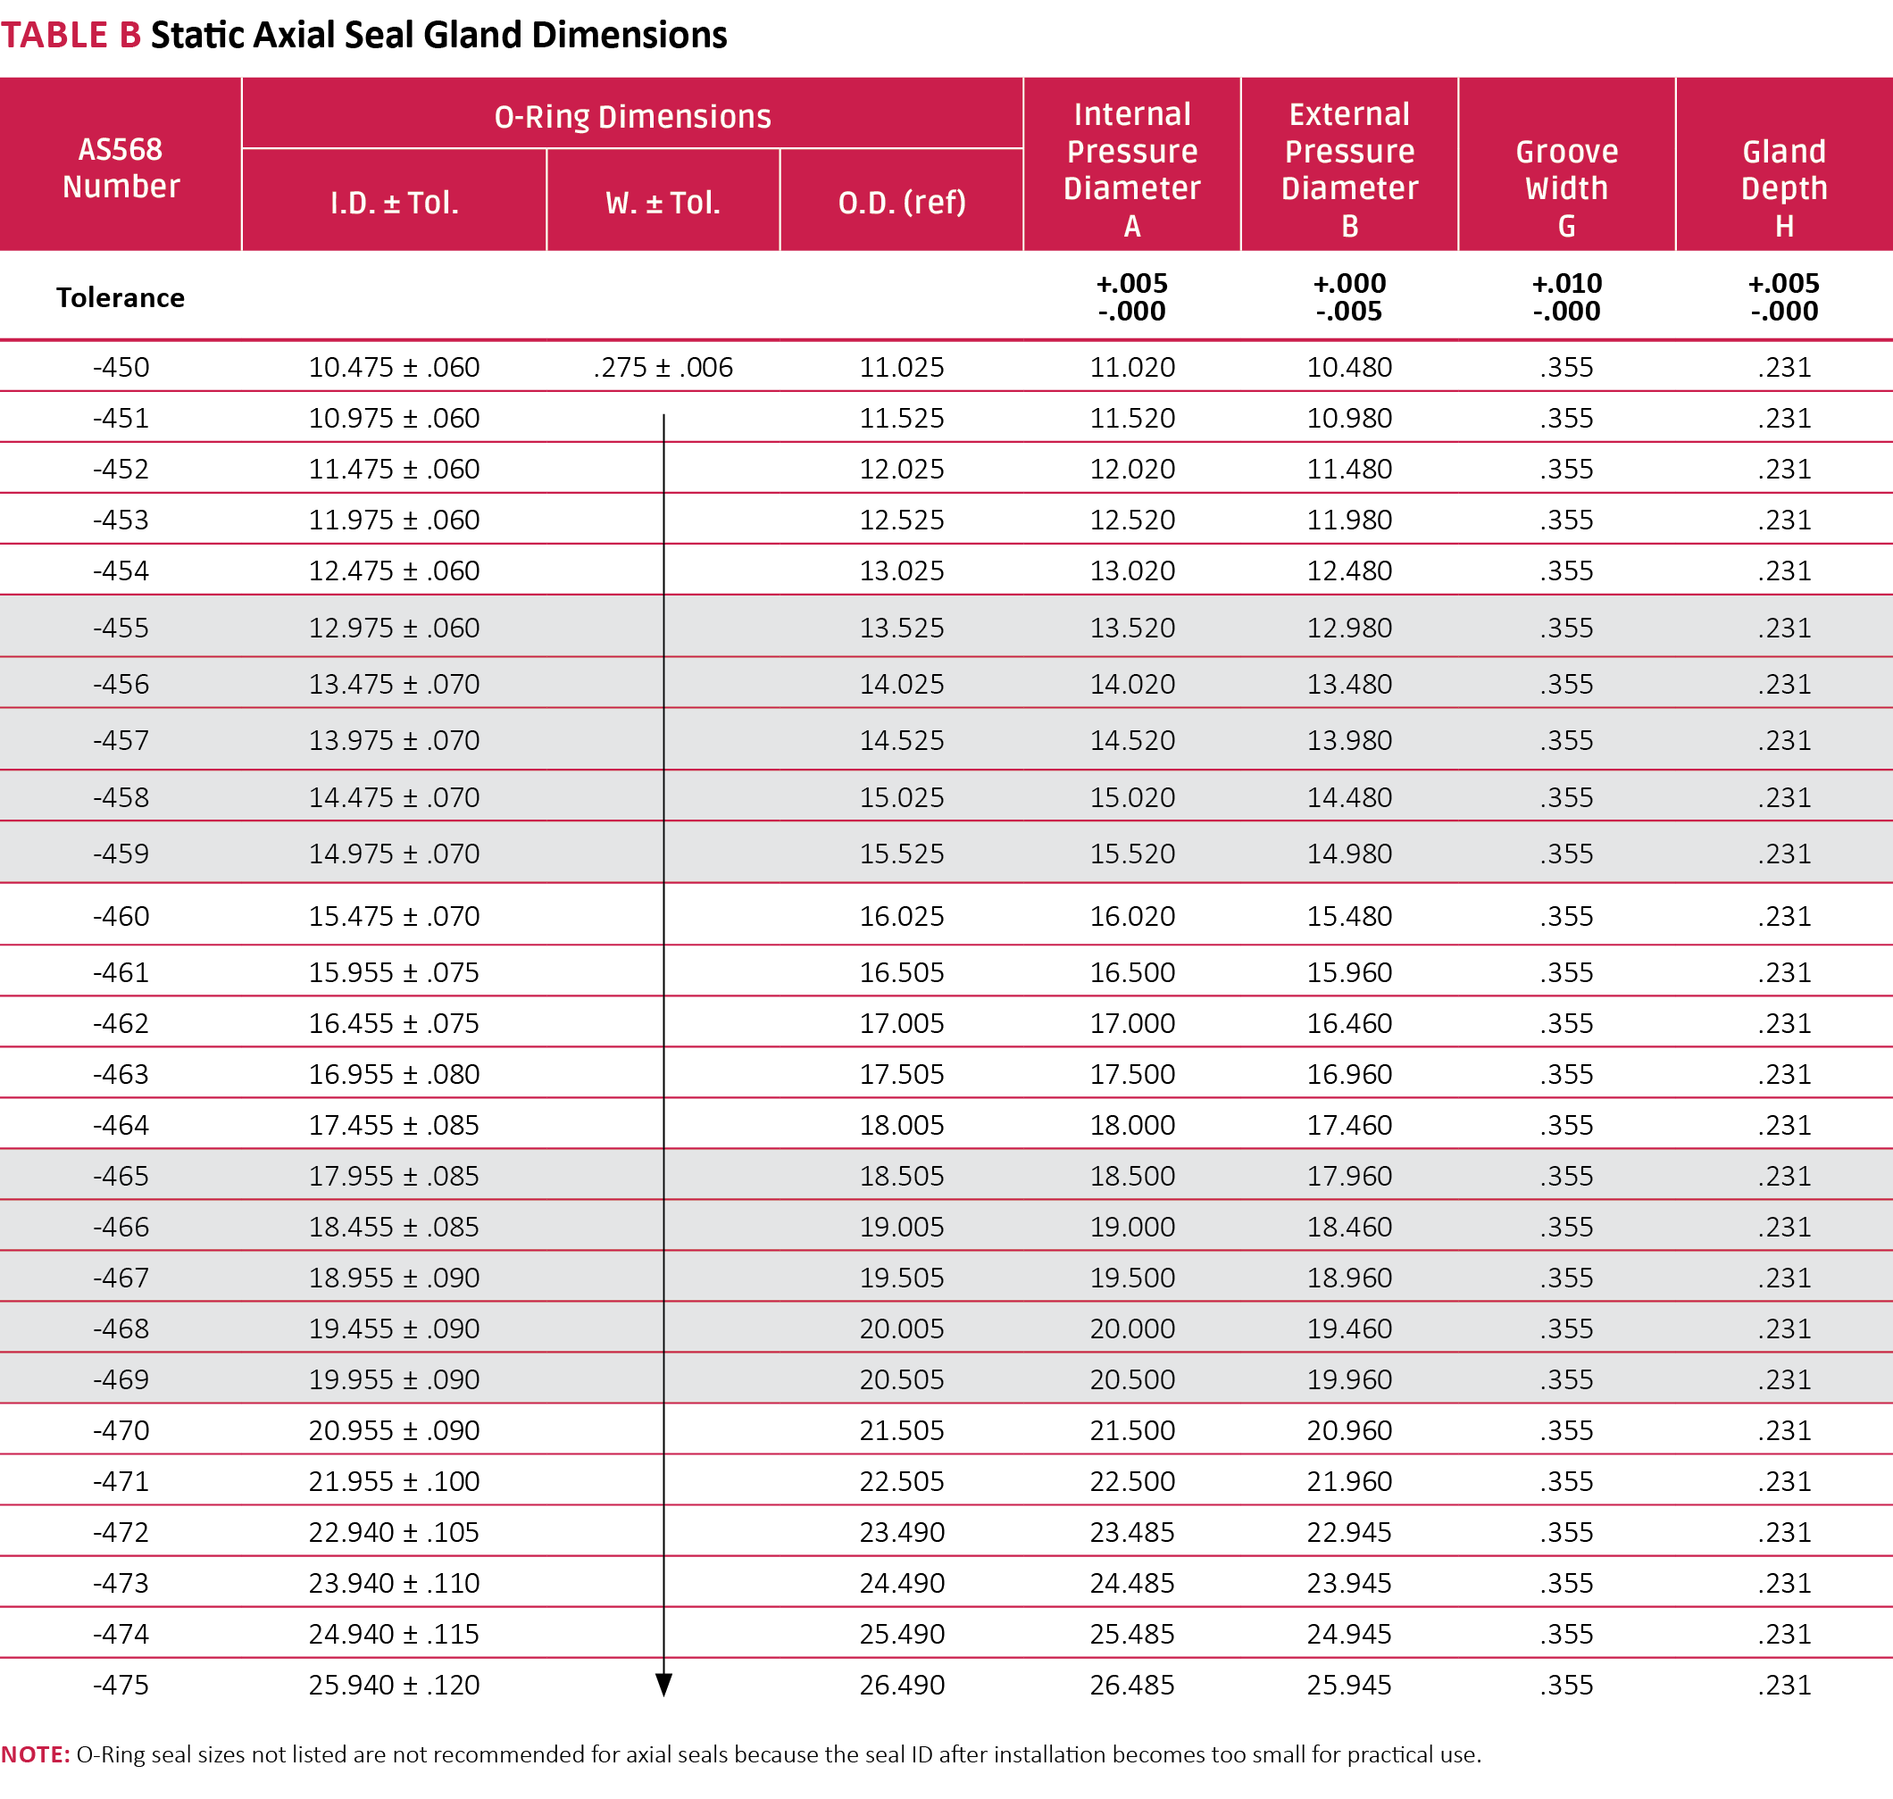Click the O.D. (ref) column header

(902, 203)
